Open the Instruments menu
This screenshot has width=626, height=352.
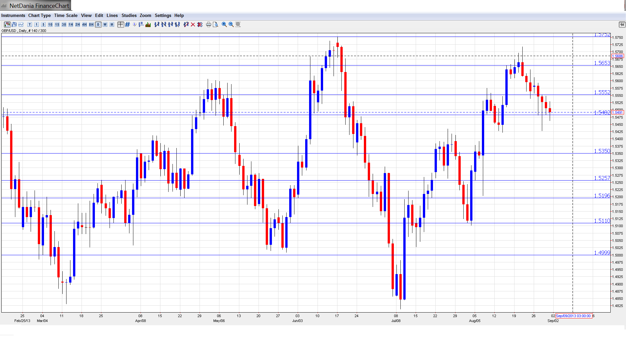tap(13, 15)
